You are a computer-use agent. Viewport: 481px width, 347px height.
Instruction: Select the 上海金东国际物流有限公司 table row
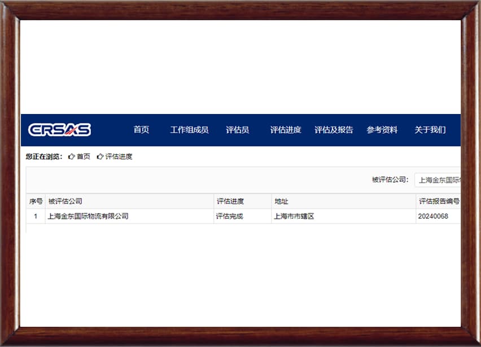243,217
